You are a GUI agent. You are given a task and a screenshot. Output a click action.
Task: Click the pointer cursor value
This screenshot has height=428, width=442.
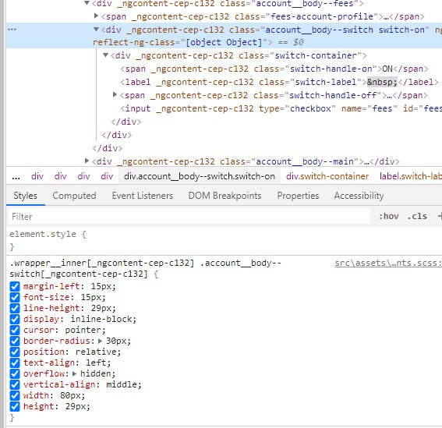point(83,331)
